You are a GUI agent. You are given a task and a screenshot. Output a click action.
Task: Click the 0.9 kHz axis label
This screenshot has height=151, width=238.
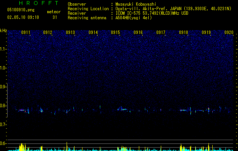[3, 87]
